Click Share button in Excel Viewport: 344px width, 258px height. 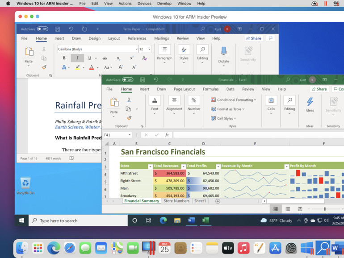319,89
